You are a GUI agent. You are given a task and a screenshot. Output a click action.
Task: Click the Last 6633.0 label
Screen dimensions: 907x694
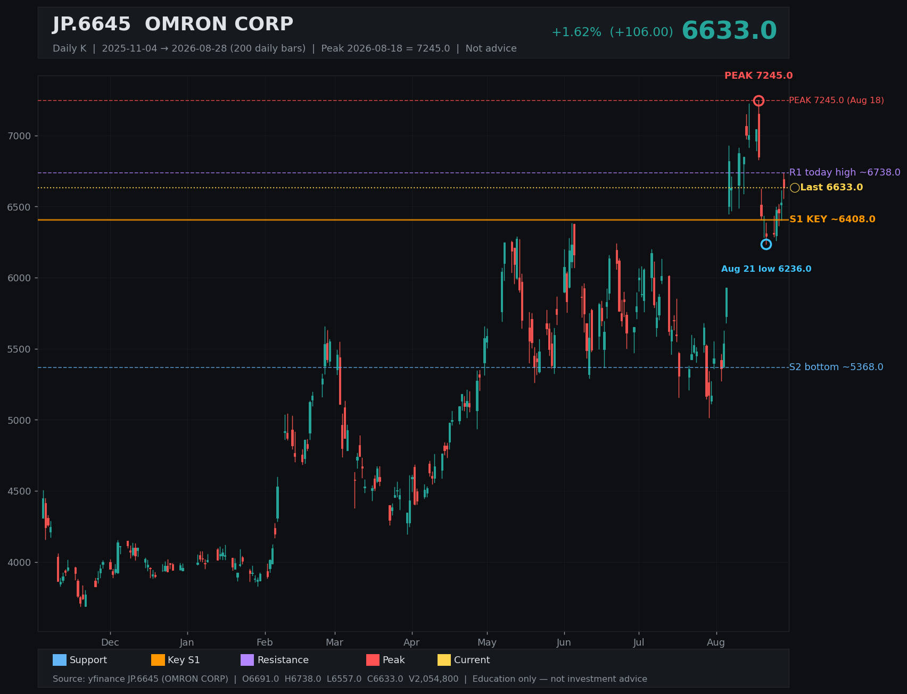(831, 187)
